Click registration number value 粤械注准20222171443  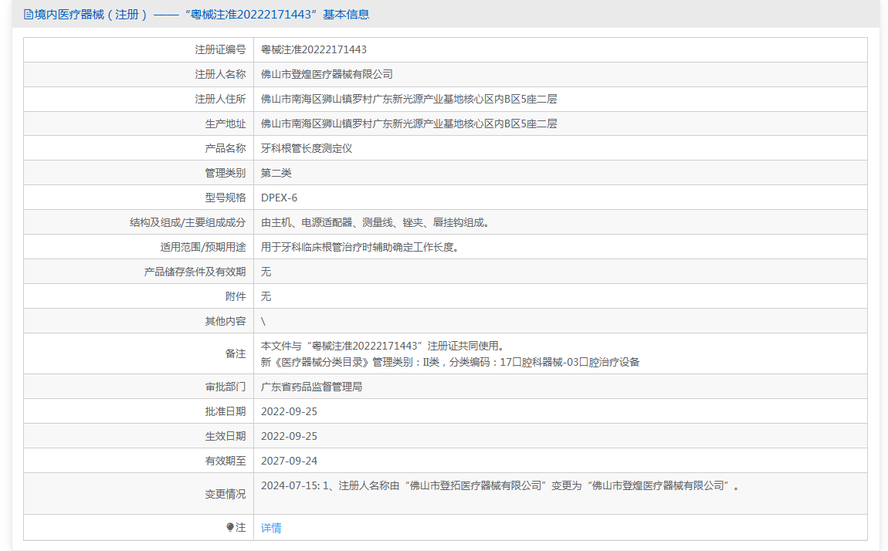click(314, 50)
